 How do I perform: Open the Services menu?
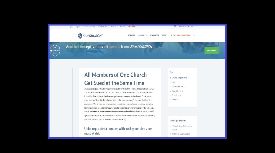pos(131,35)
